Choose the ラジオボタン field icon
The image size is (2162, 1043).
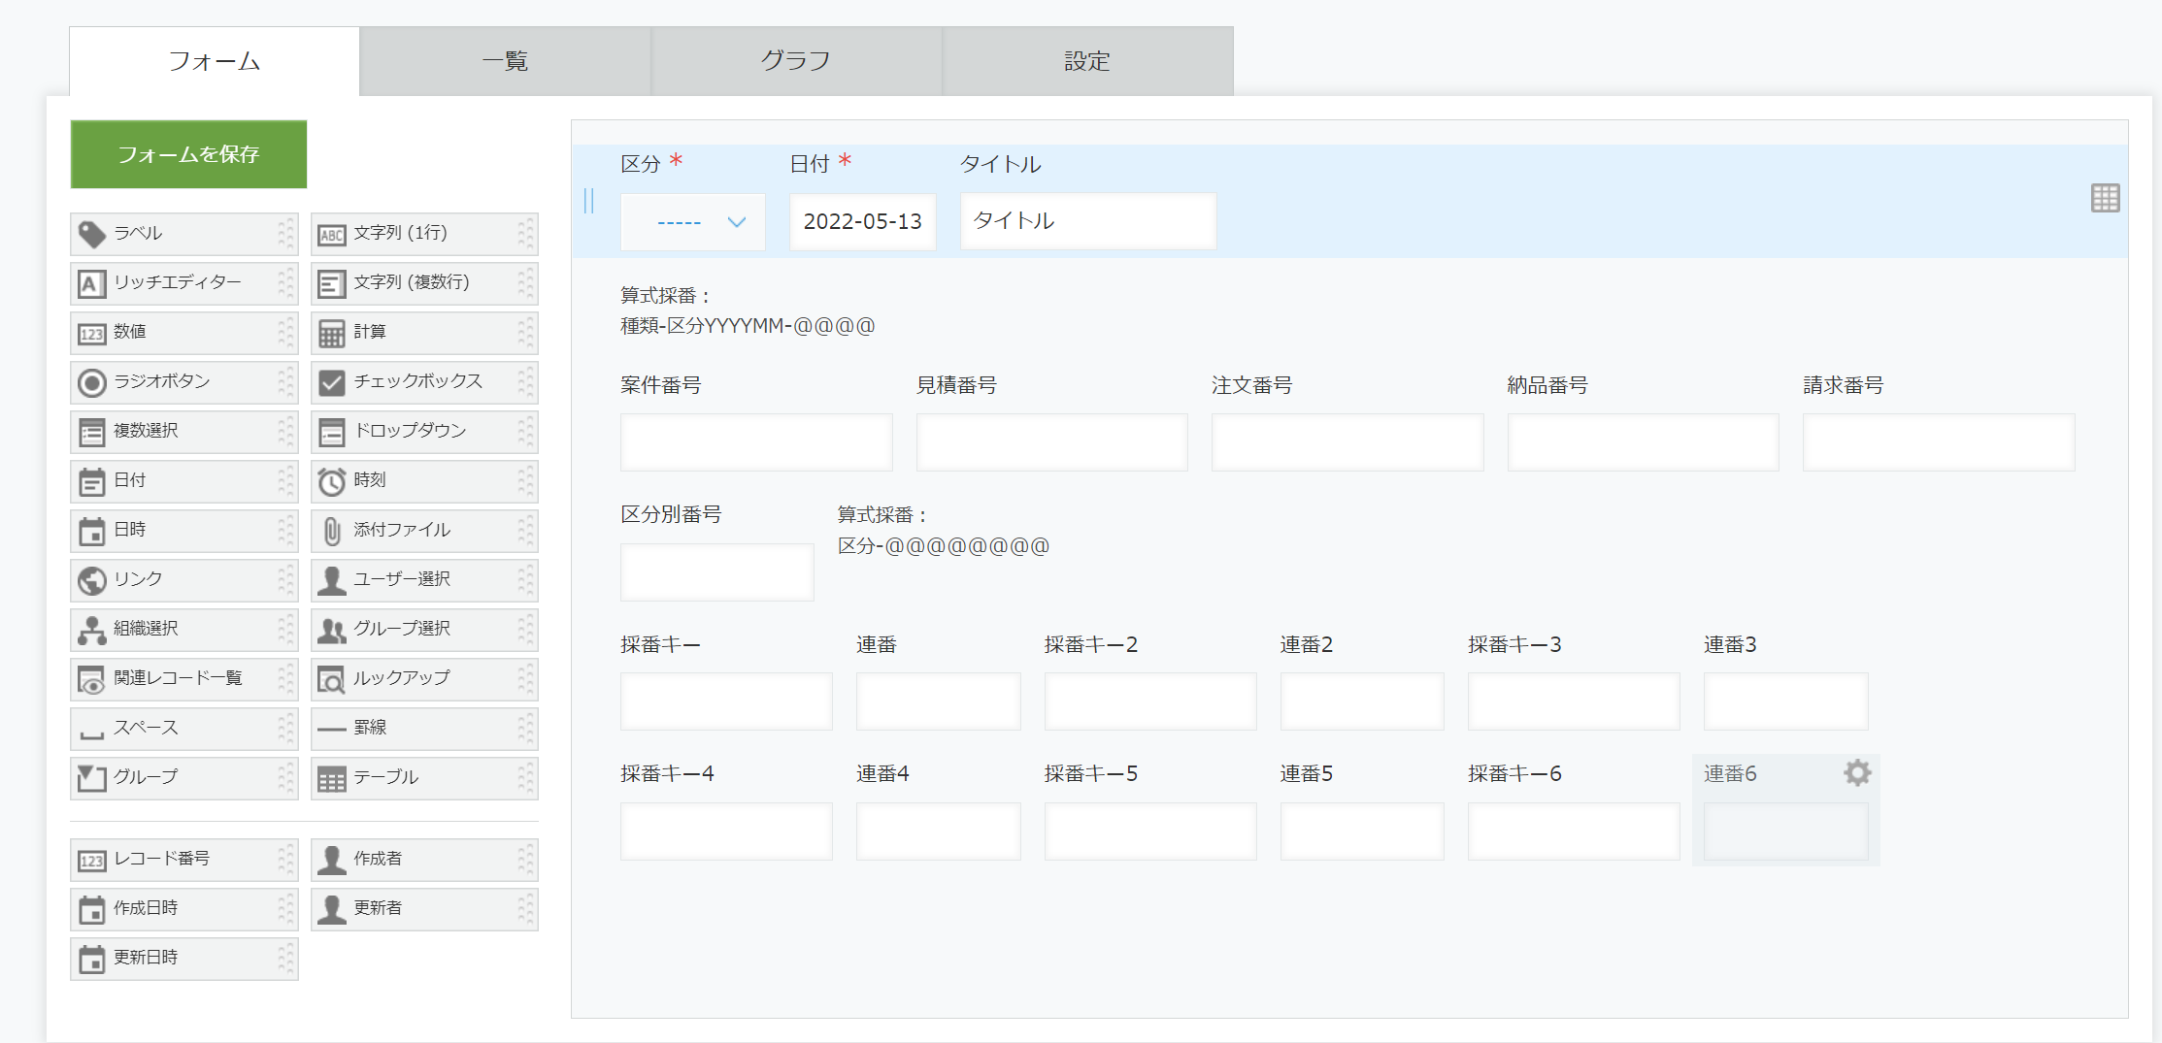[91, 382]
